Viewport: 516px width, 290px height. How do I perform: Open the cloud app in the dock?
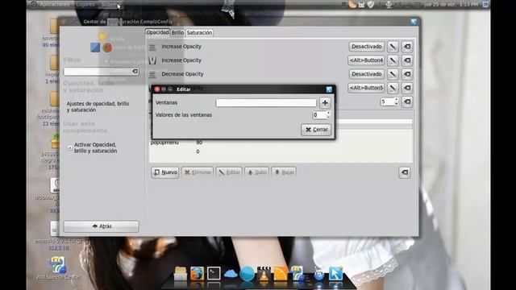coord(231,274)
